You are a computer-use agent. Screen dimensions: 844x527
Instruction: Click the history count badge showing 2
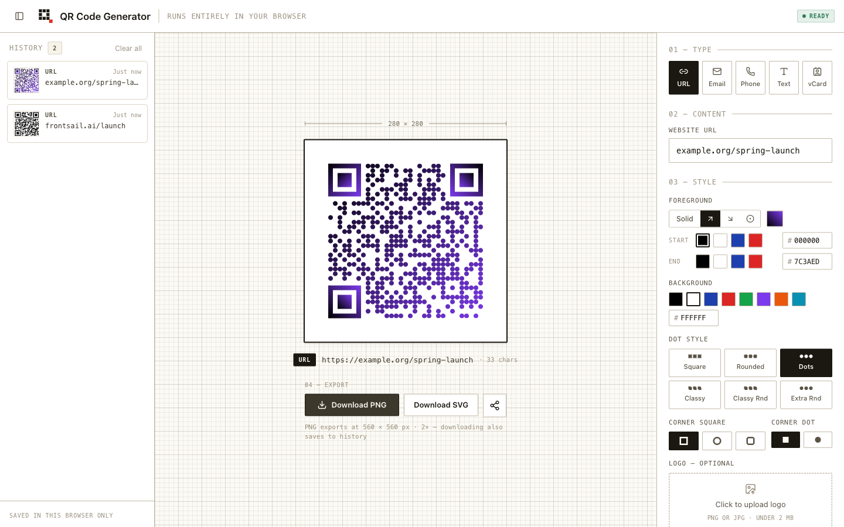pos(55,48)
